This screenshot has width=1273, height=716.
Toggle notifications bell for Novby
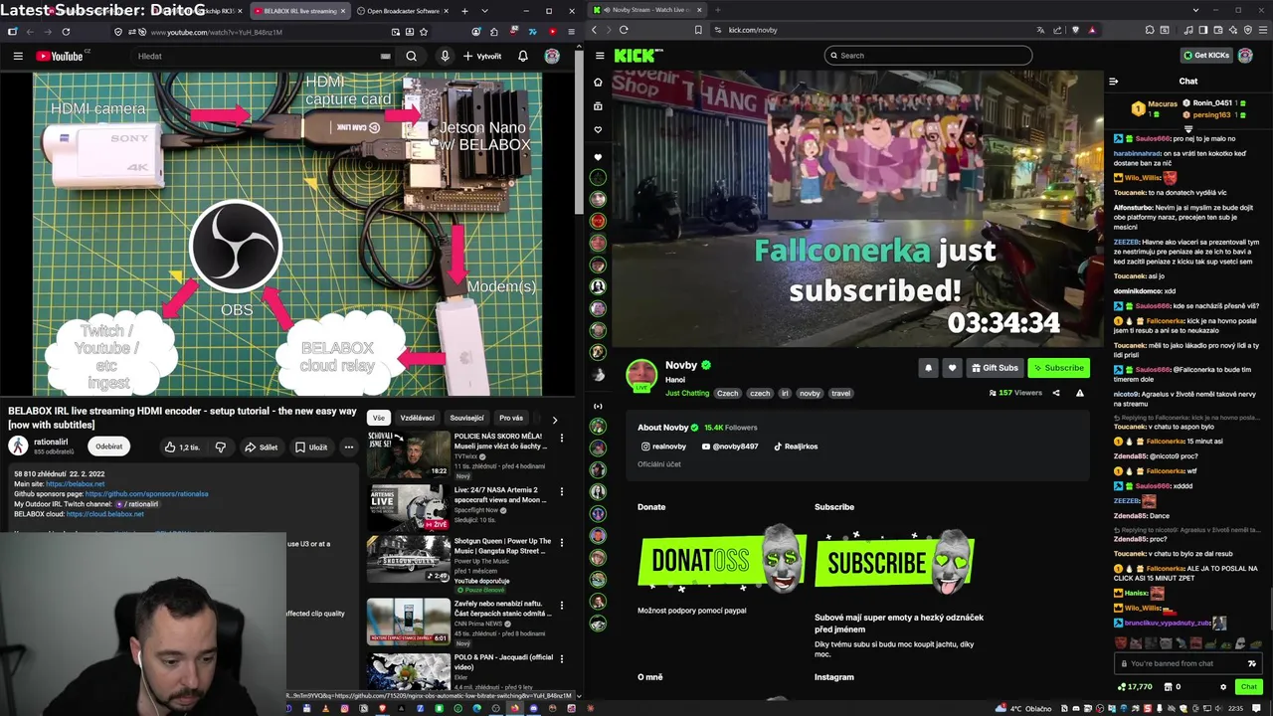coord(928,368)
